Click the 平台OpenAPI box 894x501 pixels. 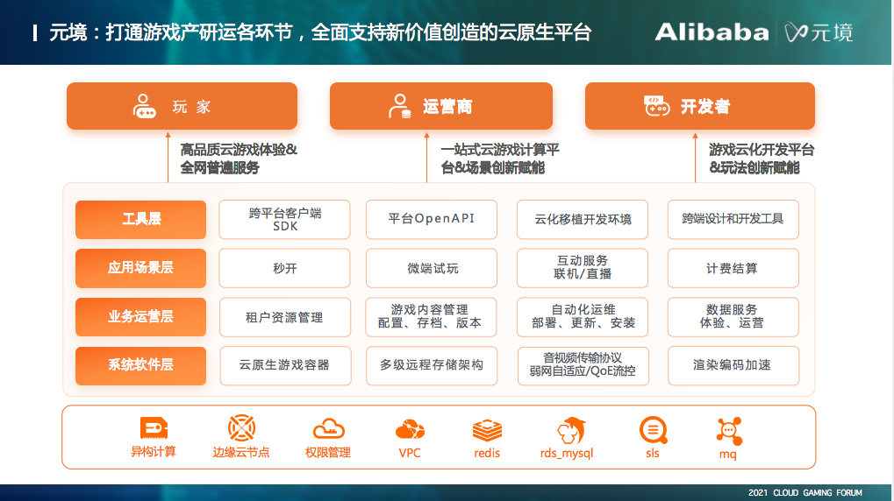(x=432, y=219)
